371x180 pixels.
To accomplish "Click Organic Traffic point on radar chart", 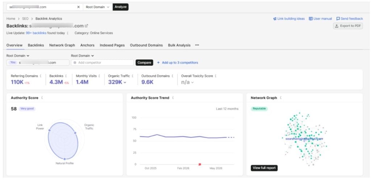I will (x=75, y=133).
